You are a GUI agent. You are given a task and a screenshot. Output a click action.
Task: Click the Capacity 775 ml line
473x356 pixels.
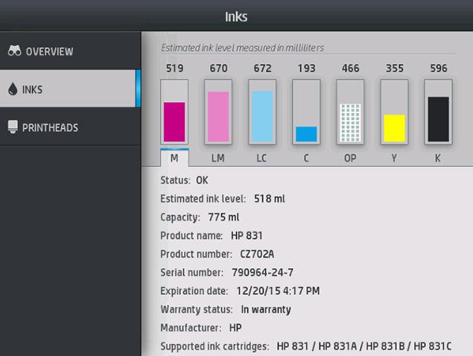(200, 217)
